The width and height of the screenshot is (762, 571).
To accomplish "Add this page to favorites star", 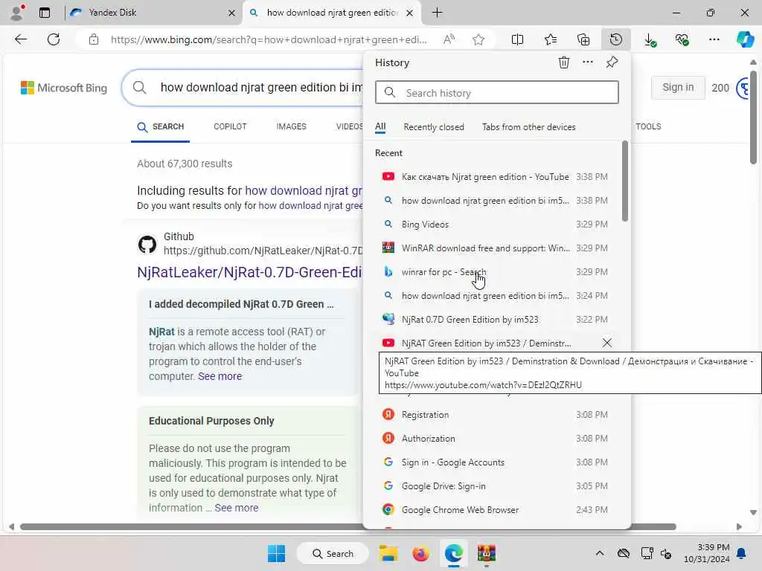I will [478, 39].
